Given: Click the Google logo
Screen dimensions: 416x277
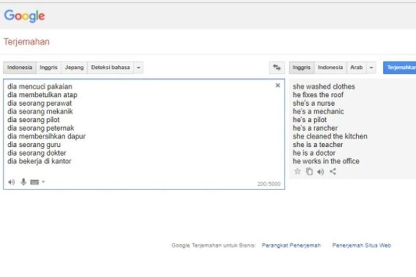Looking at the screenshot, I should (x=24, y=16).
